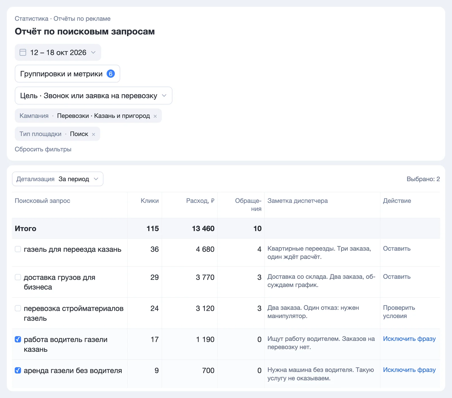The width and height of the screenshot is (452, 398).
Task: Sort table by 'Расход, ₽' header
Action: [200, 201]
